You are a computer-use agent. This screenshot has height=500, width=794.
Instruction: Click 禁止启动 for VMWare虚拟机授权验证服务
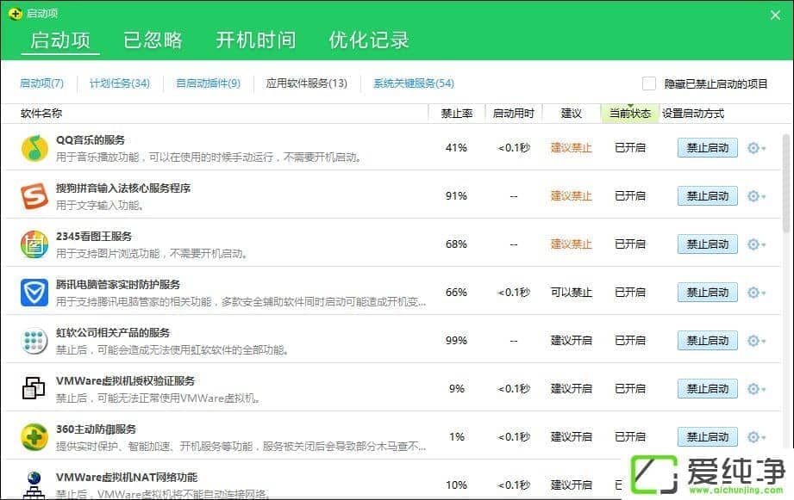[707, 389]
